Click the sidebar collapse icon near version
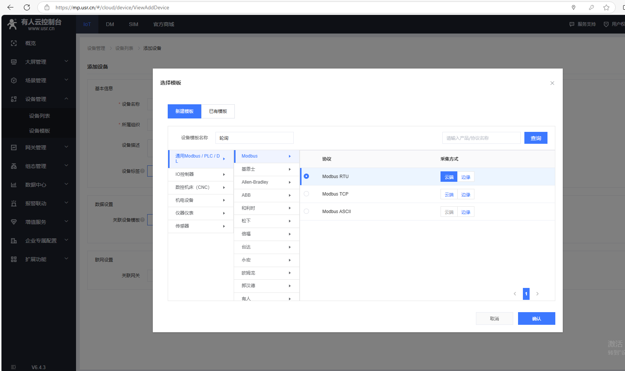The height and width of the screenshot is (371, 625). [x=13, y=367]
